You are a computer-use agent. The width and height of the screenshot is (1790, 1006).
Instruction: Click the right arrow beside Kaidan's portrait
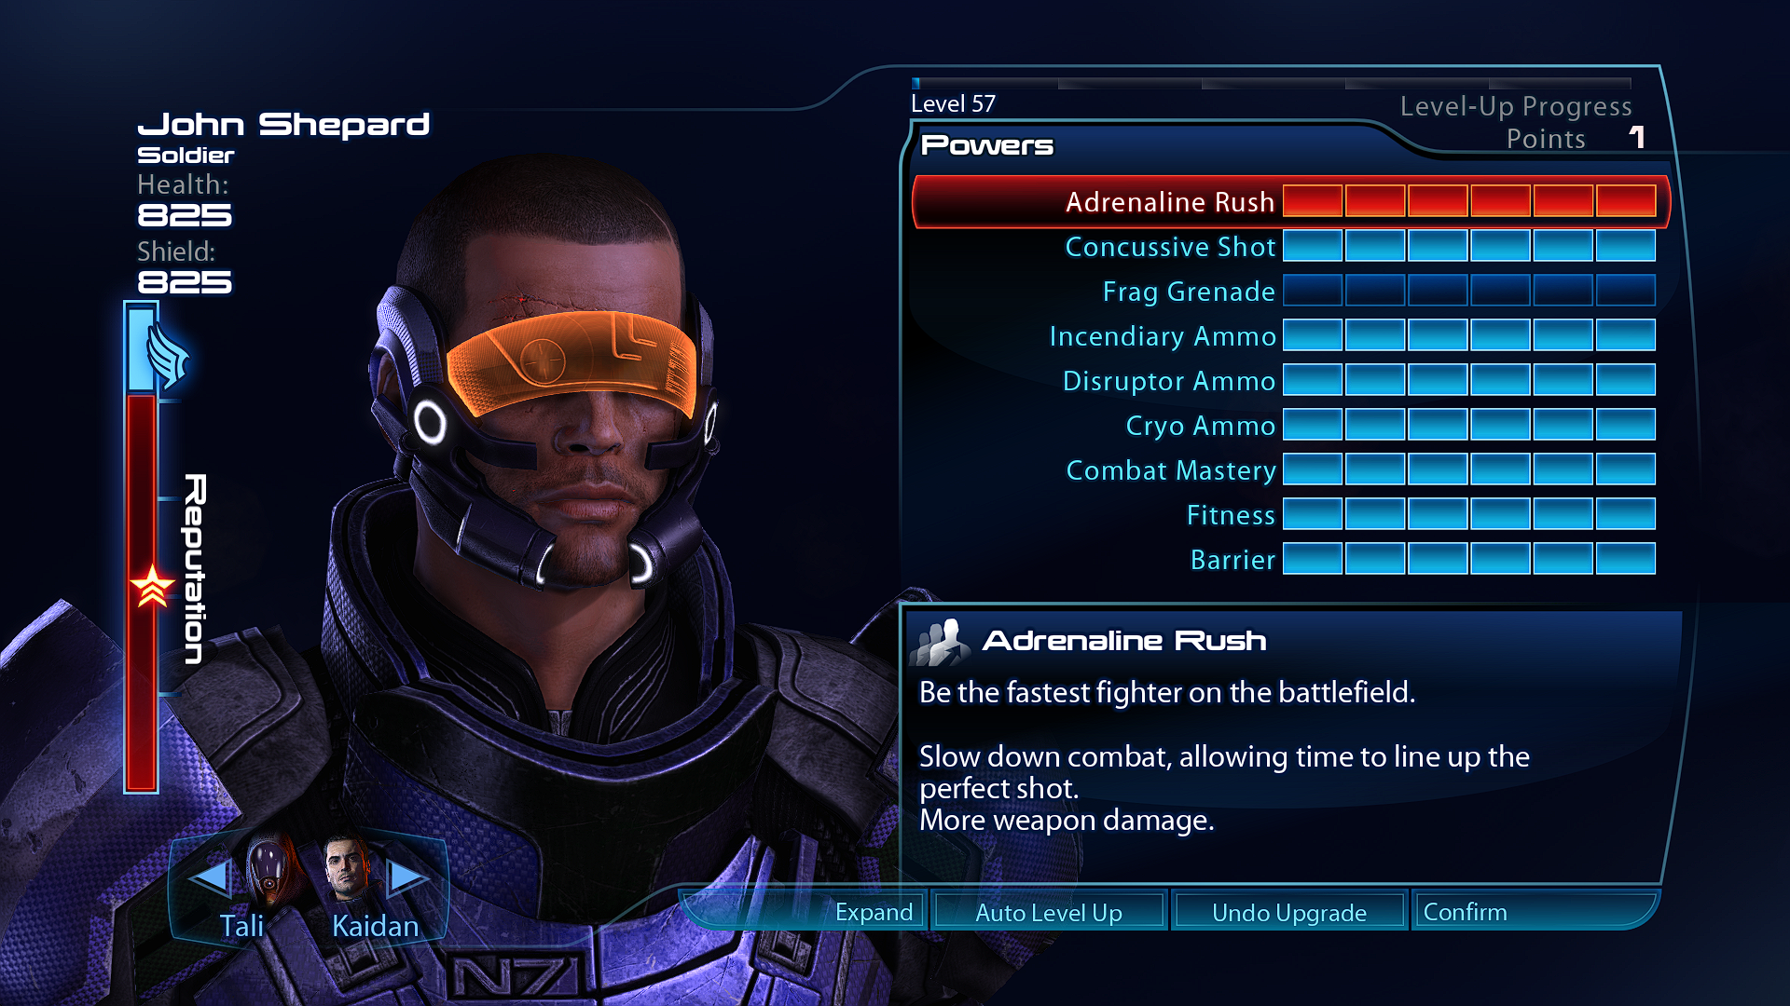(x=407, y=877)
